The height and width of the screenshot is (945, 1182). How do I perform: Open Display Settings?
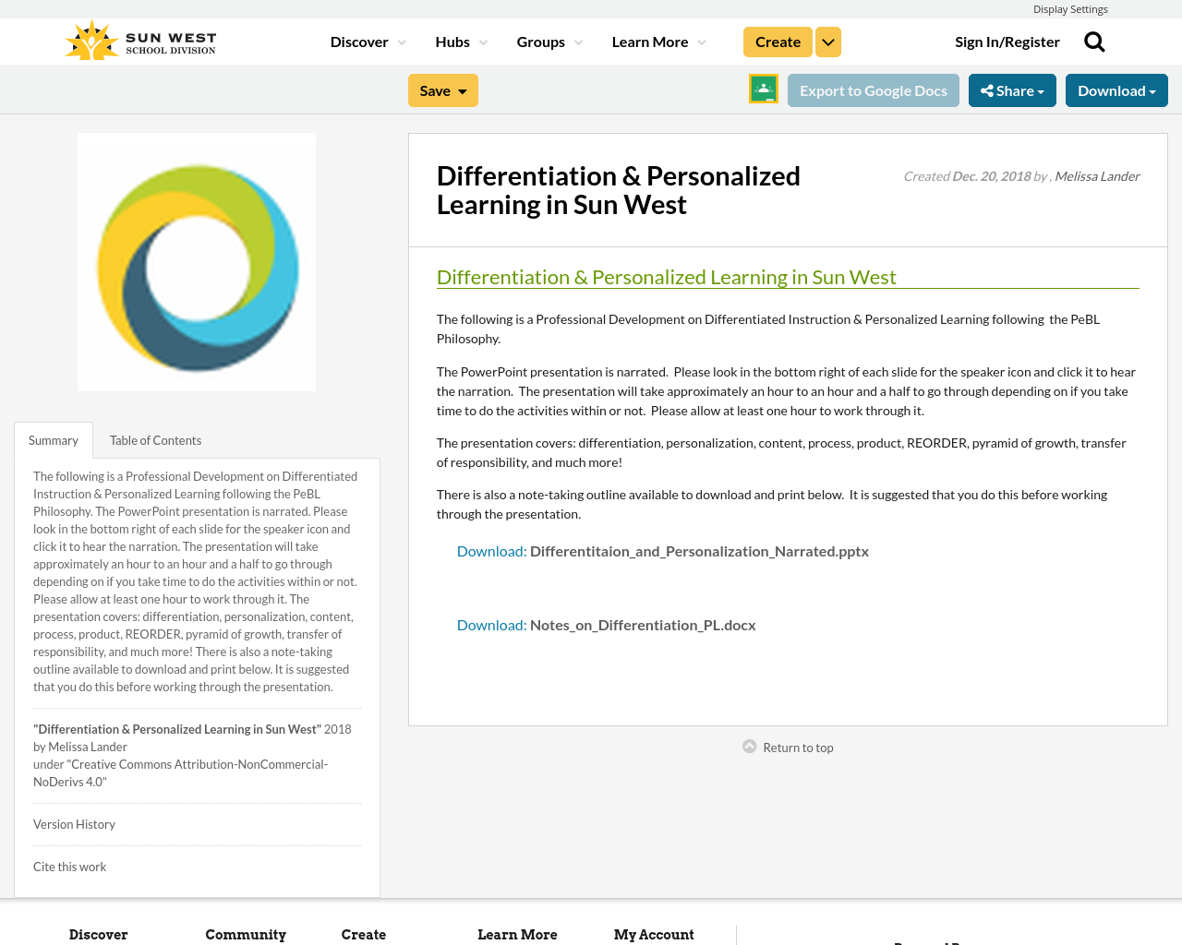click(1071, 8)
